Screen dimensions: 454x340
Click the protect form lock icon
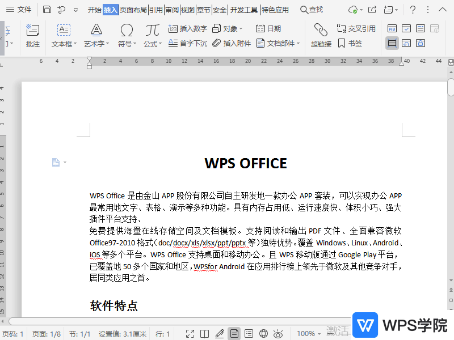421,44
